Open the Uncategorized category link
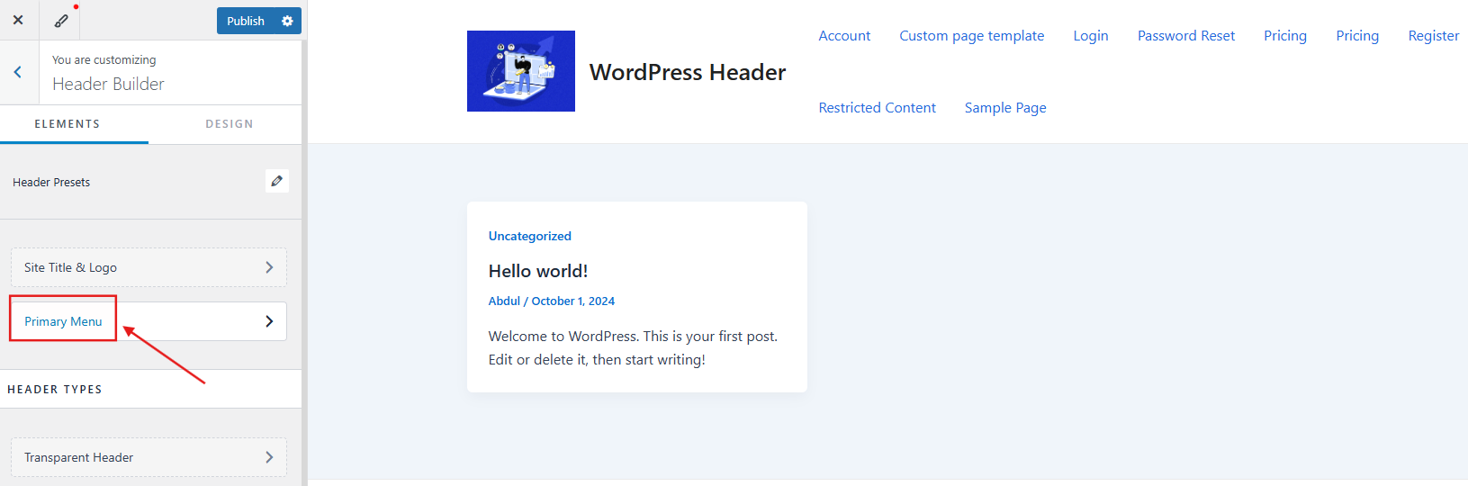 click(x=530, y=236)
